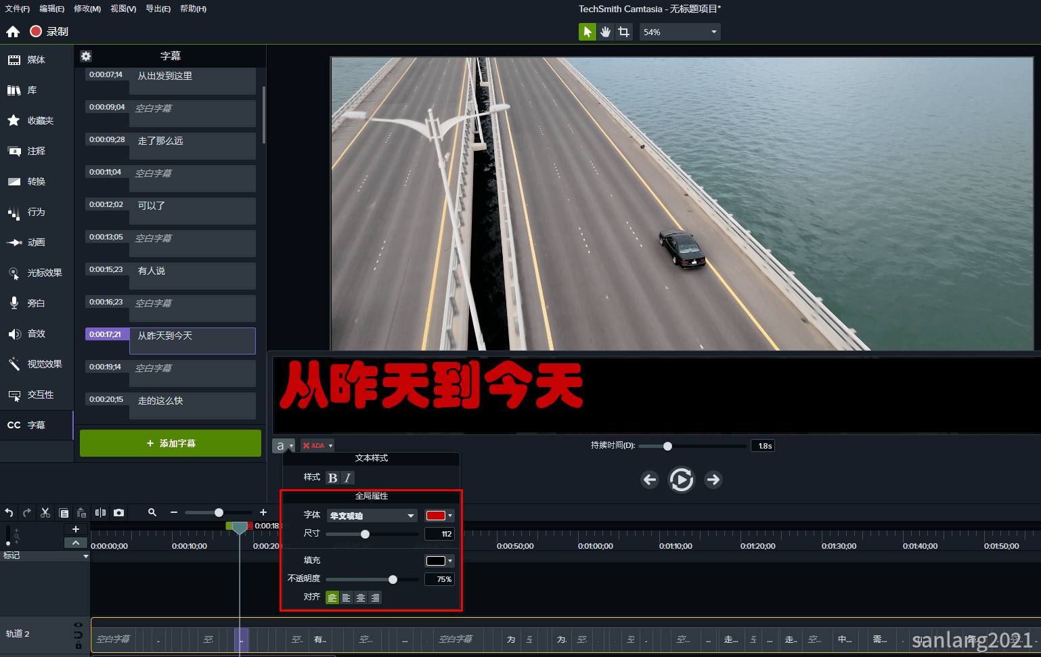Click the opacity value field 75%
The width and height of the screenshot is (1041, 657).
439,579
